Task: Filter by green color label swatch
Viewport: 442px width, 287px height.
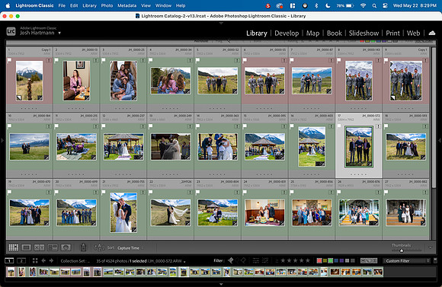Action: click(x=331, y=260)
